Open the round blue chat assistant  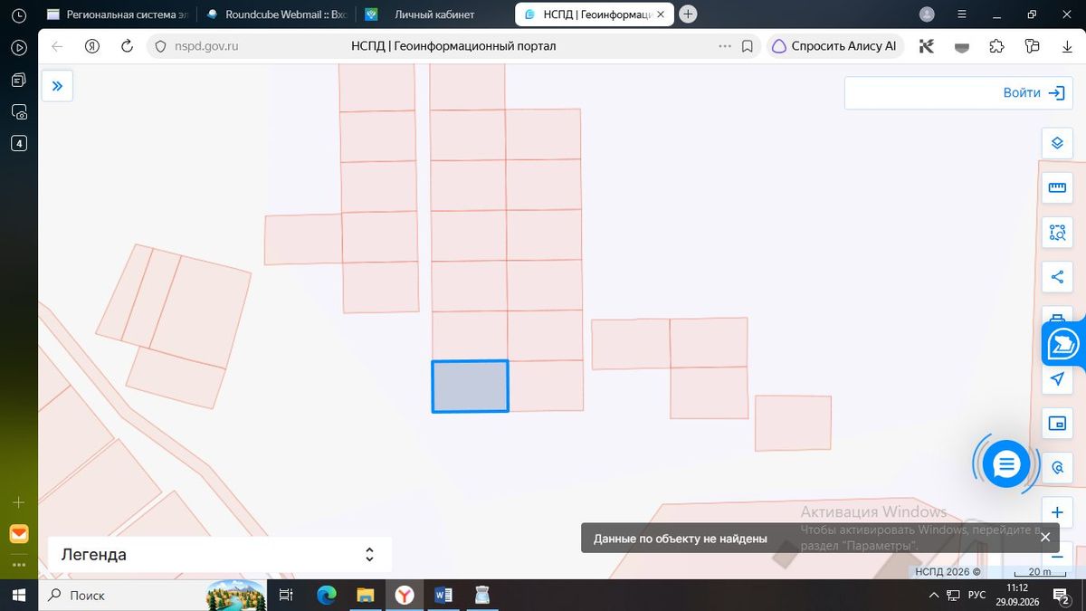1006,464
